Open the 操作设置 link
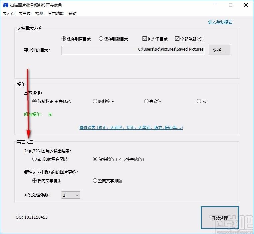254x234 pixels. coord(131,128)
